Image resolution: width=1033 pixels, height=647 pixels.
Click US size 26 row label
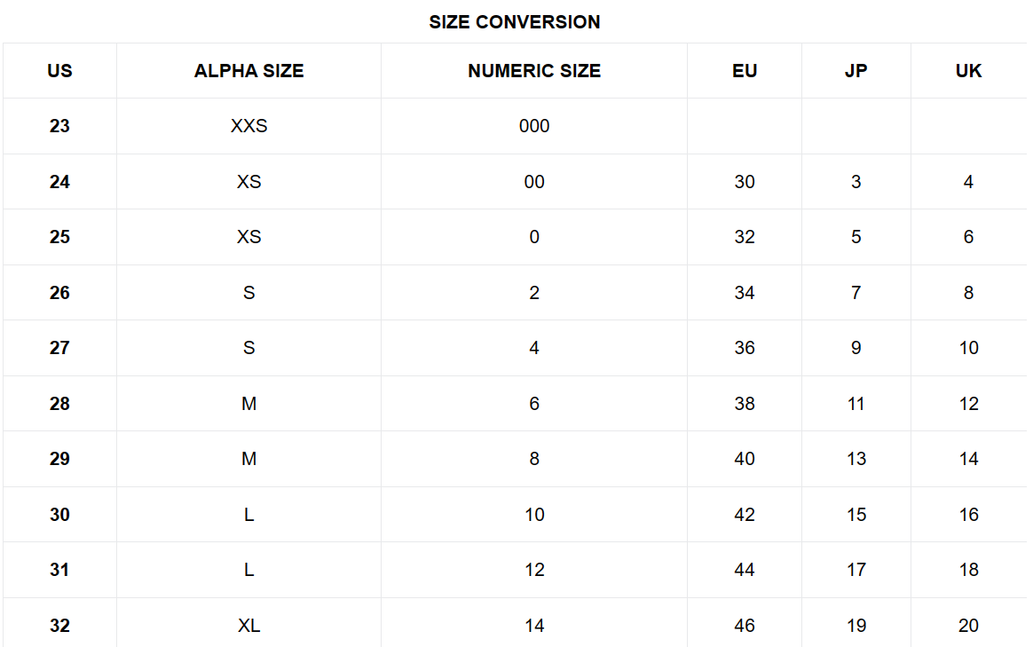click(x=60, y=293)
